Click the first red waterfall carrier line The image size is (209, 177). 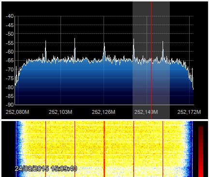(46, 149)
